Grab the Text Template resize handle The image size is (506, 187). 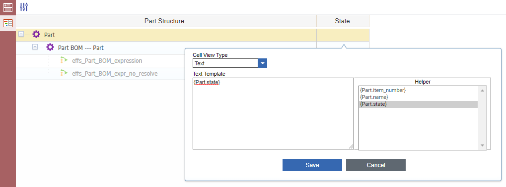click(351, 146)
